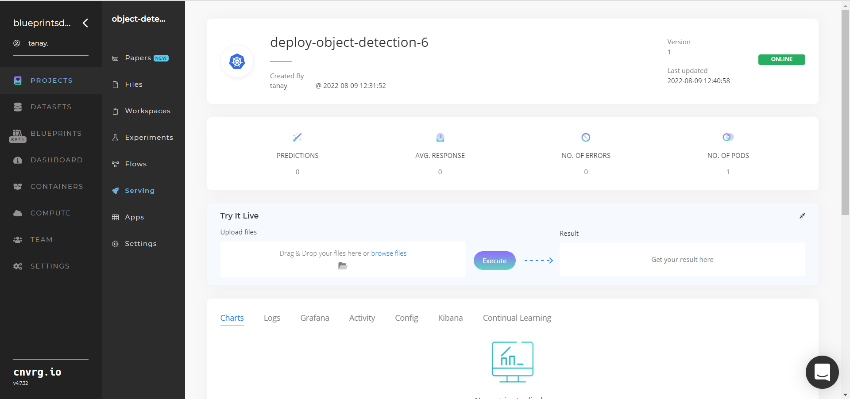The height and width of the screenshot is (399, 850).
Task: Open Team people icon
Action: (x=18, y=240)
